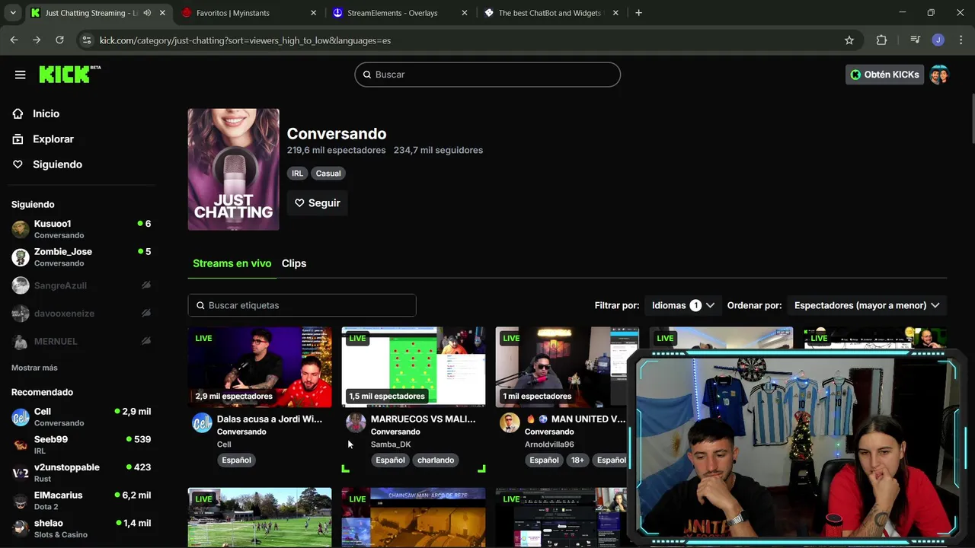Click Kusuoo1 channel avatar
The height and width of the screenshot is (548, 975).
click(x=21, y=229)
